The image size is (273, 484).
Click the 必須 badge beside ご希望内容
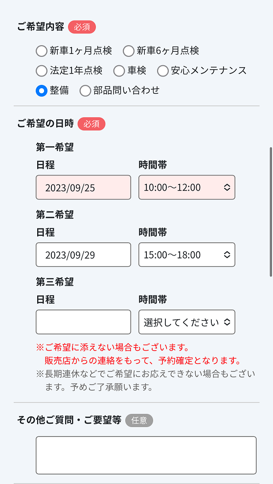coord(82,27)
